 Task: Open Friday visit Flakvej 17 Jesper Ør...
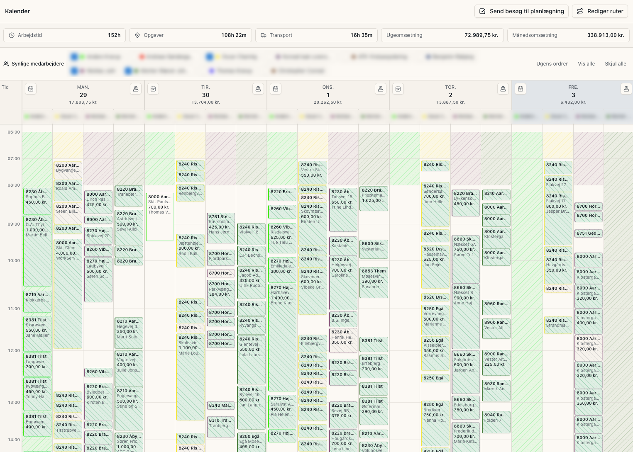(558, 219)
